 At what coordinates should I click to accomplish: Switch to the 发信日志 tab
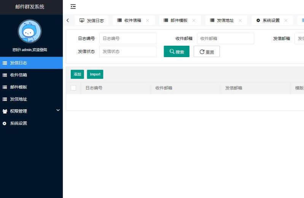click(92, 21)
